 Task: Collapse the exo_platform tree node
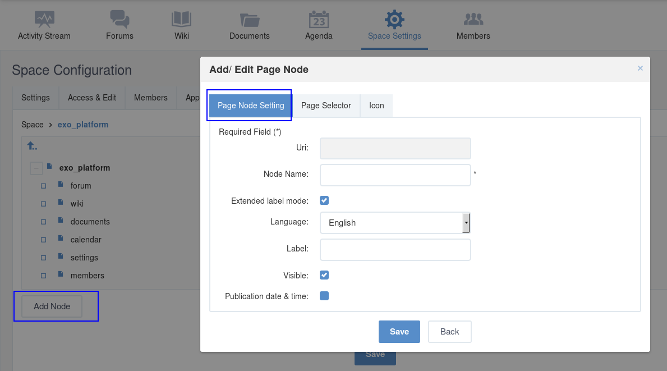(36, 168)
